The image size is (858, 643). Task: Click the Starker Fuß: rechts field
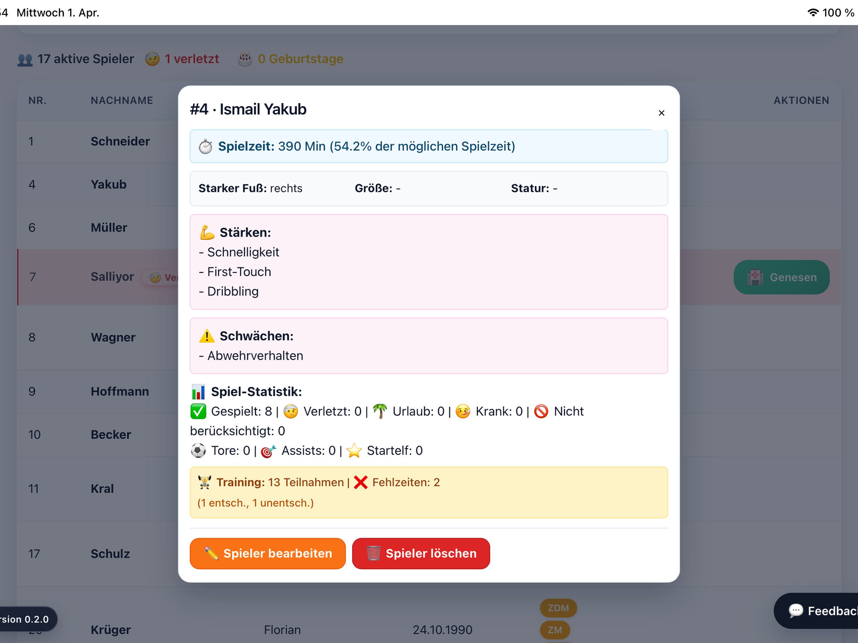pyautogui.click(x=250, y=188)
